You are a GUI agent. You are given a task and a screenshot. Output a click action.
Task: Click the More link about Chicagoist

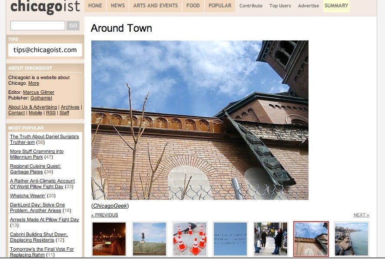(x=33, y=83)
